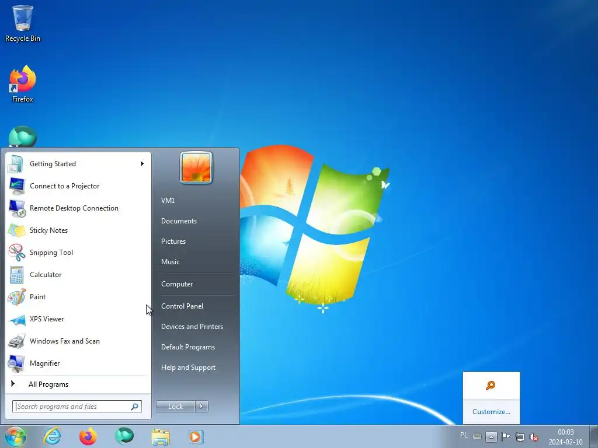Open Music library link

tap(170, 262)
